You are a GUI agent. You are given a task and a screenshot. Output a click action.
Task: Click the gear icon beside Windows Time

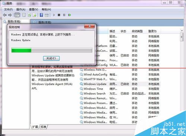click(81, 89)
